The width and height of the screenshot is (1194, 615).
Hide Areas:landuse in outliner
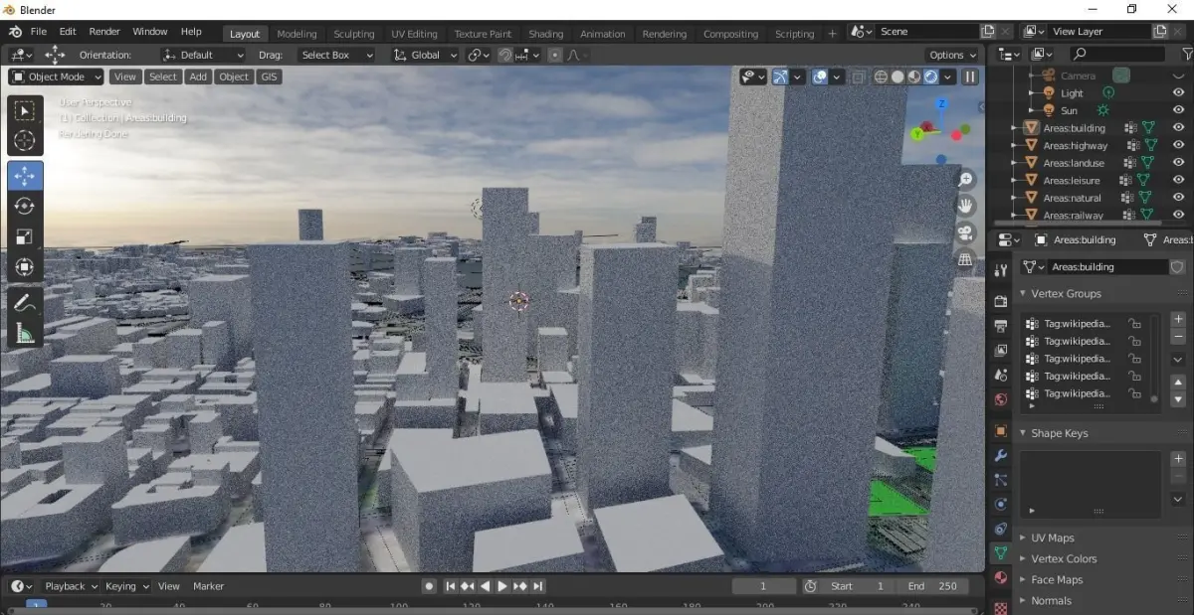[1178, 163]
